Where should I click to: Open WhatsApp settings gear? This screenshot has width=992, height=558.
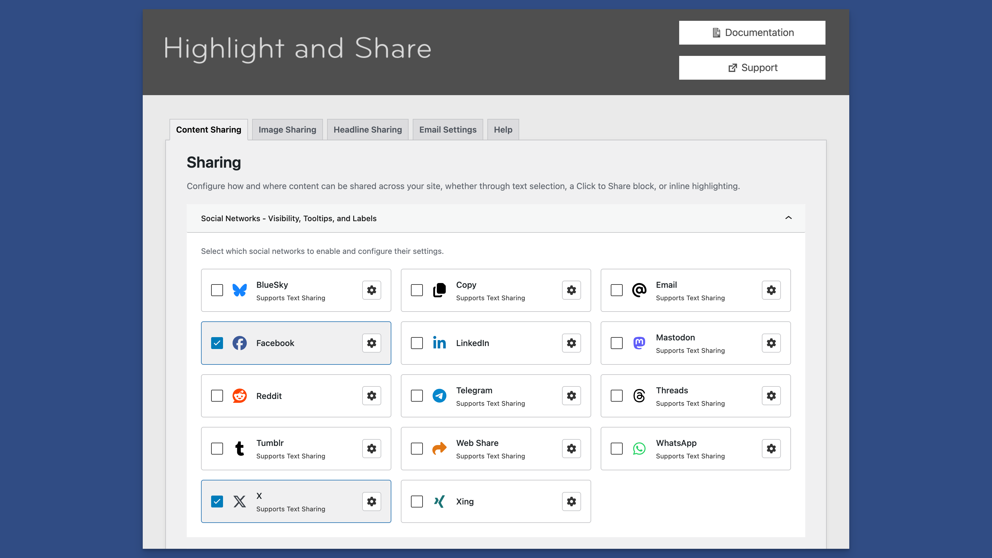(771, 448)
